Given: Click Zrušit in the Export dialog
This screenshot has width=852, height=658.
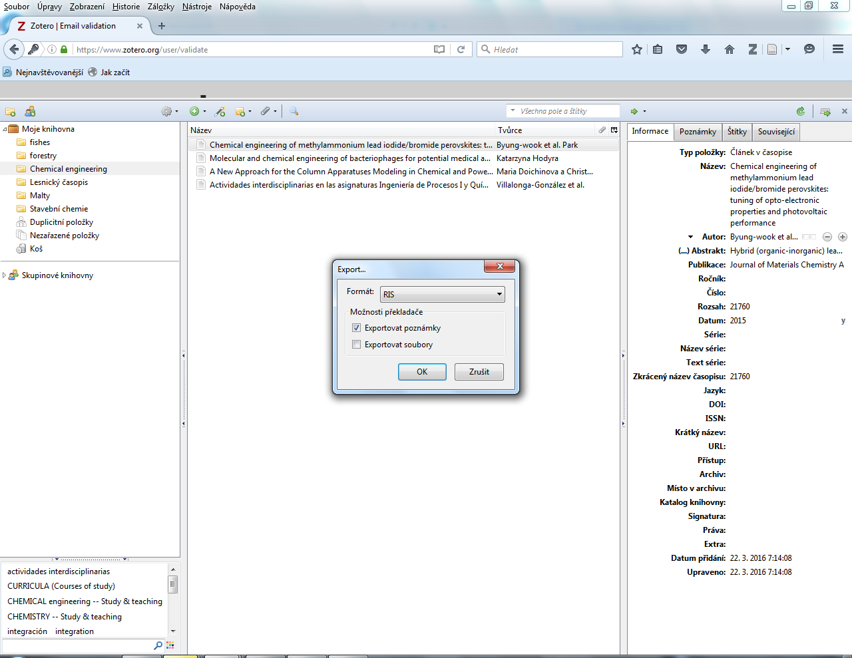Looking at the screenshot, I should [x=479, y=372].
